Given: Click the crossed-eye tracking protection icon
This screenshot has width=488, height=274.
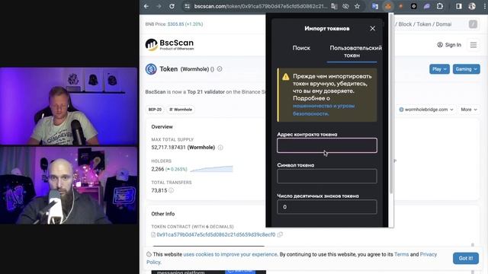Looking at the screenshot, I should [x=345, y=6].
